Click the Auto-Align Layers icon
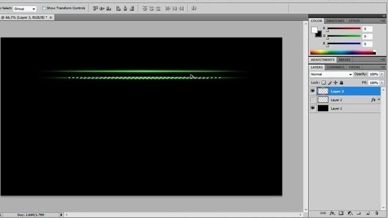Viewport: 388px width, 218px height. [x=194, y=8]
